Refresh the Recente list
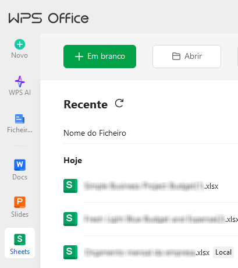 [119, 103]
